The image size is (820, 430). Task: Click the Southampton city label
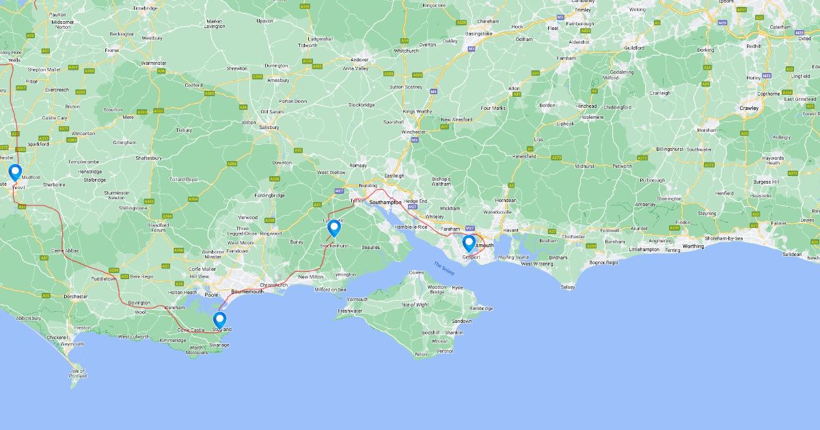click(385, 203)
